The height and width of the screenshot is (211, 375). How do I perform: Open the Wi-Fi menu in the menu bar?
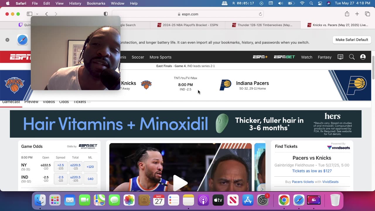[302, 3]
